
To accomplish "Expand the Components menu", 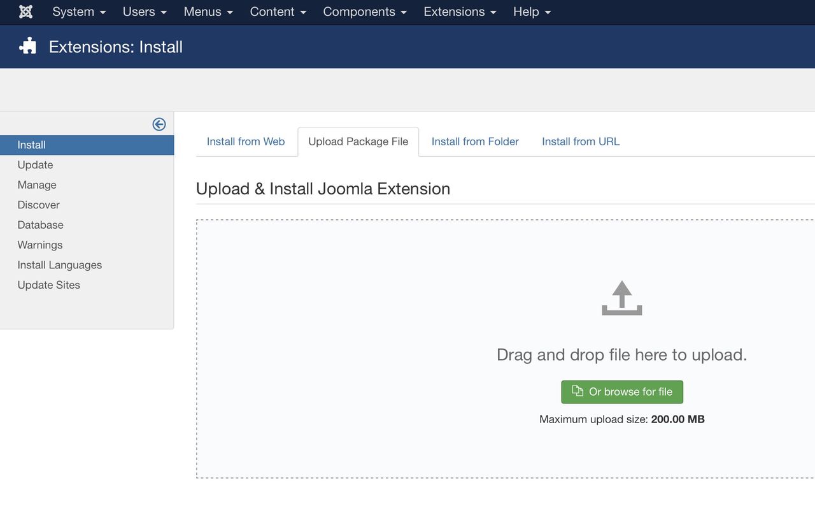I will pos(365,12).
